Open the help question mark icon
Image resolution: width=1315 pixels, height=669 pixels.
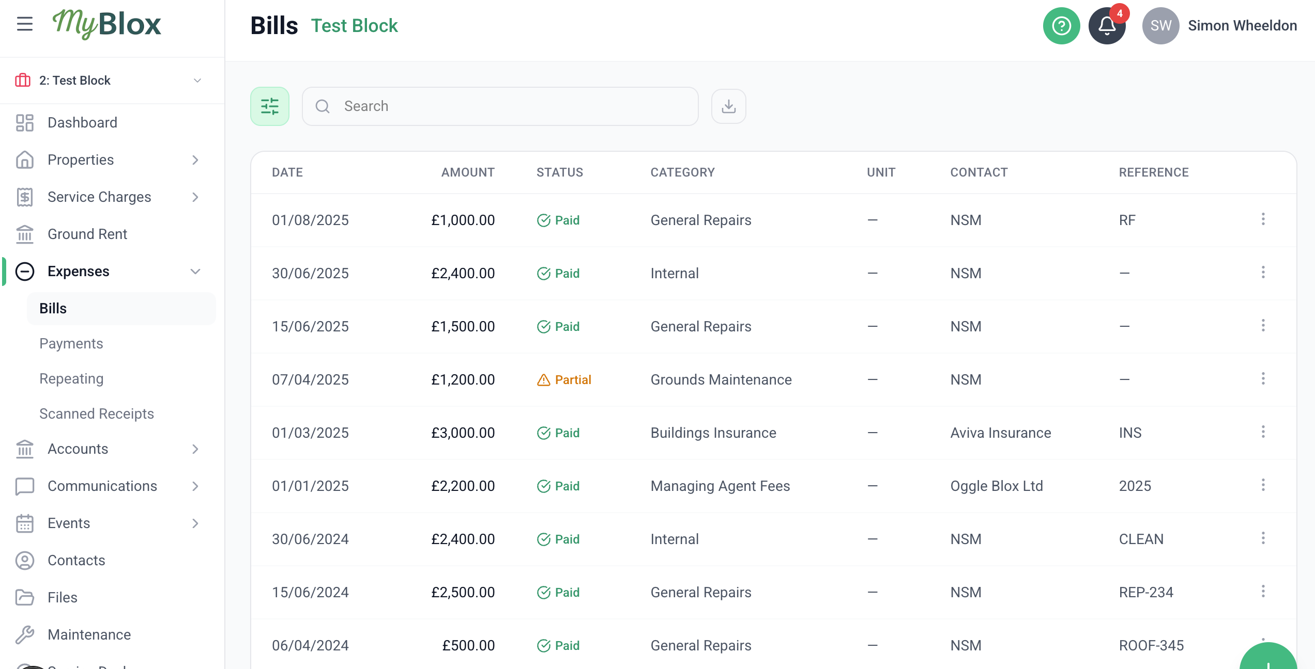coord(1061,26)
